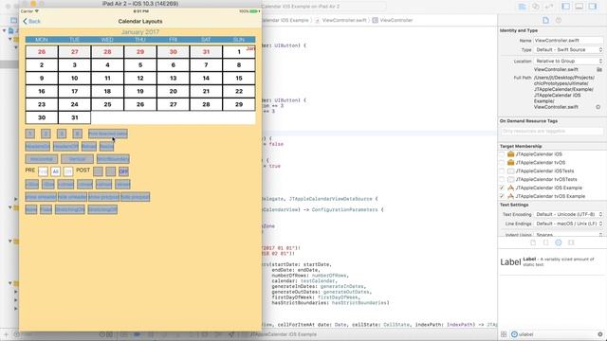Select January 15 in the calendar

click(x=239, y=78)
